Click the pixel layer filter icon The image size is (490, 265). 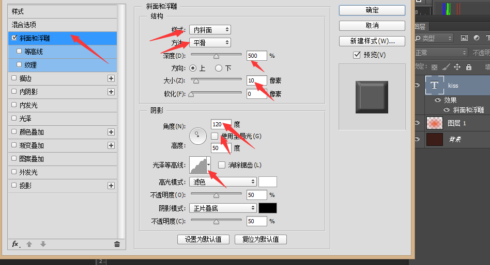click(x=464, y=38)
